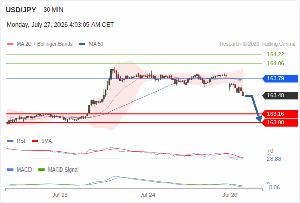
Task: Click the MACD legend color swatch
Action: pyautogui.click(x=10, y=170)
